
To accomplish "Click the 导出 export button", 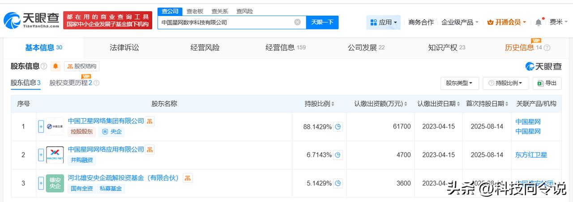I will 547,83.
